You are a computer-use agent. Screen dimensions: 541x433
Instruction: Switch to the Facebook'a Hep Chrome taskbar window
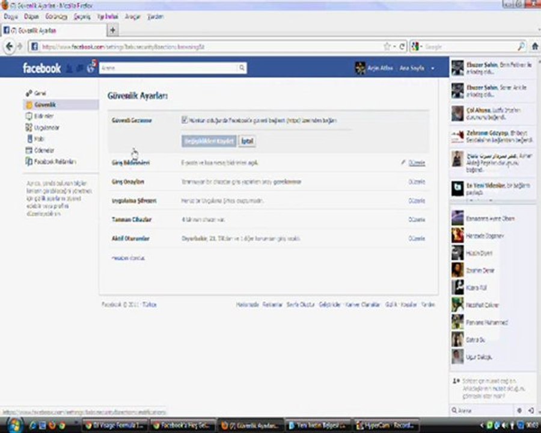pyautogui.click(x=183, y=425)
